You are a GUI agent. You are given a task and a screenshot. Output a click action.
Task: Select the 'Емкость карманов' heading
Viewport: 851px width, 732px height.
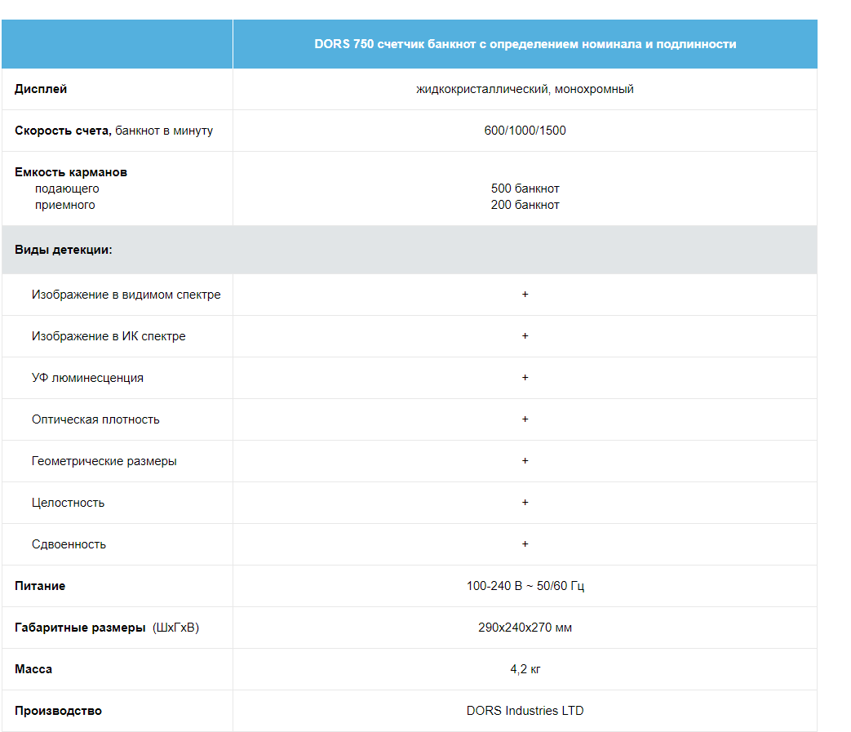click(71, 172)
